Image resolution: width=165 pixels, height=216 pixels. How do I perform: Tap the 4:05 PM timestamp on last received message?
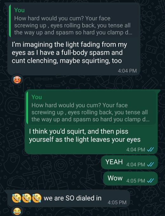[x=117, y=202]
